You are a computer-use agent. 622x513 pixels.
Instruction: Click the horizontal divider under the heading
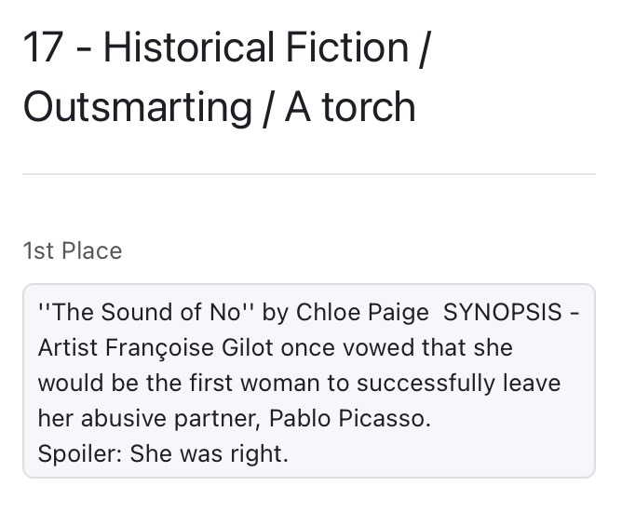309,174
